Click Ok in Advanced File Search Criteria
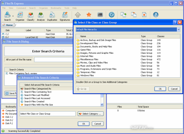The height and width of the screenshot is (134, 184). (84, 124)
